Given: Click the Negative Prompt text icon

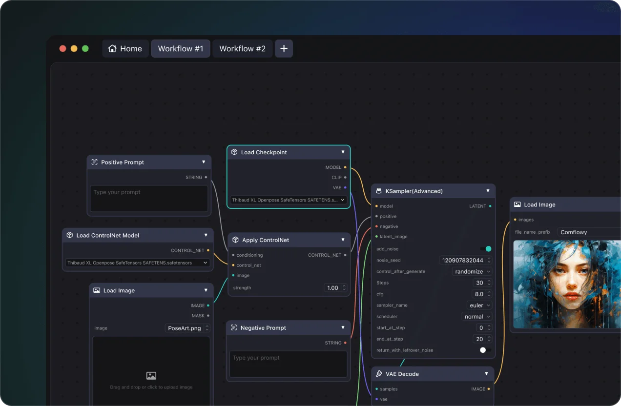Looking at the screenshot, I should [x=234, y=328].
